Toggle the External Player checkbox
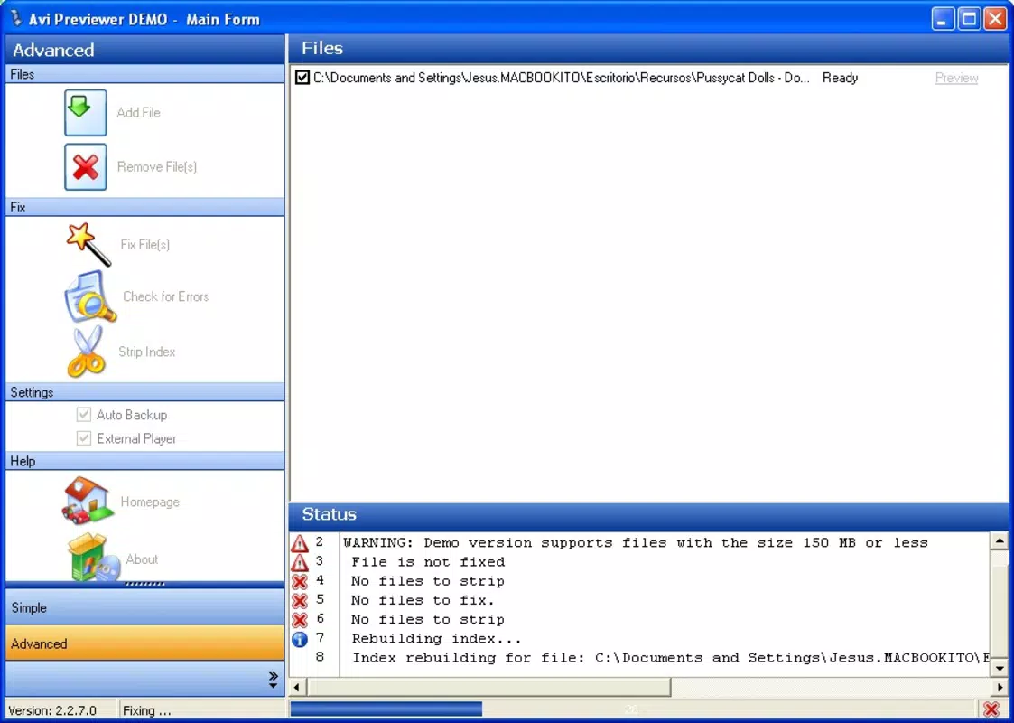The image size is (1014, 723). pyautogui.click(x=83, y=438)
